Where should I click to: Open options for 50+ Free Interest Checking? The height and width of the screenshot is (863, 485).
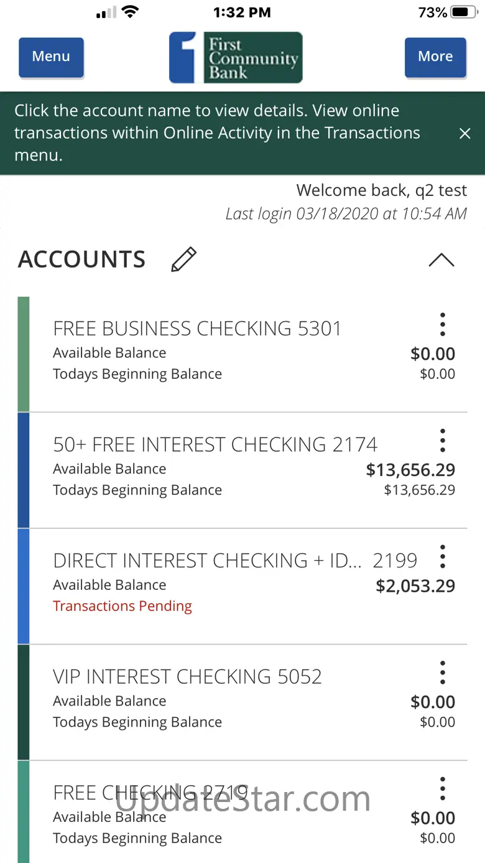pos(442,441)
